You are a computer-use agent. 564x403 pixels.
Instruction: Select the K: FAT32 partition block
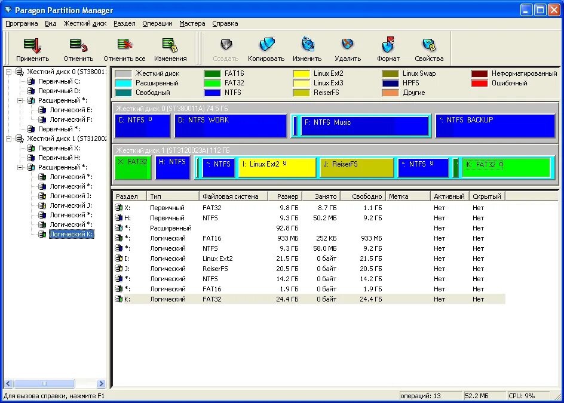[505, 168]
